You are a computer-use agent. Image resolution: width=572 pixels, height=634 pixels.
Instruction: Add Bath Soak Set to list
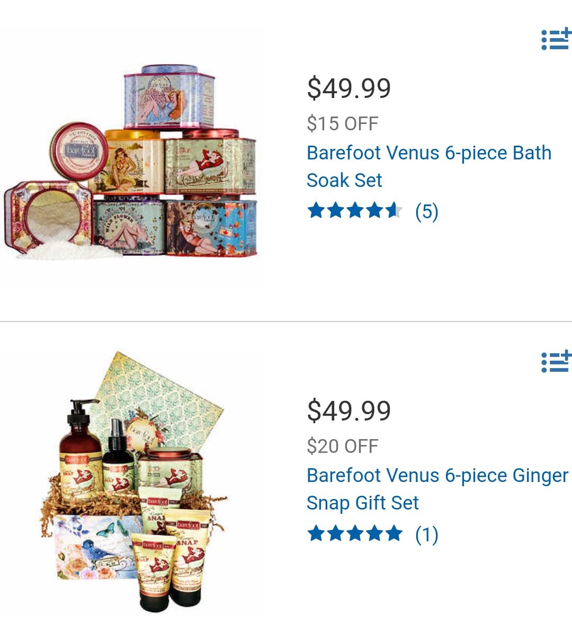pos(556,39)
